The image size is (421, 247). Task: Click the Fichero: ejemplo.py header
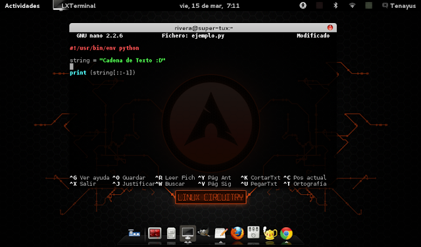[193, 36]
